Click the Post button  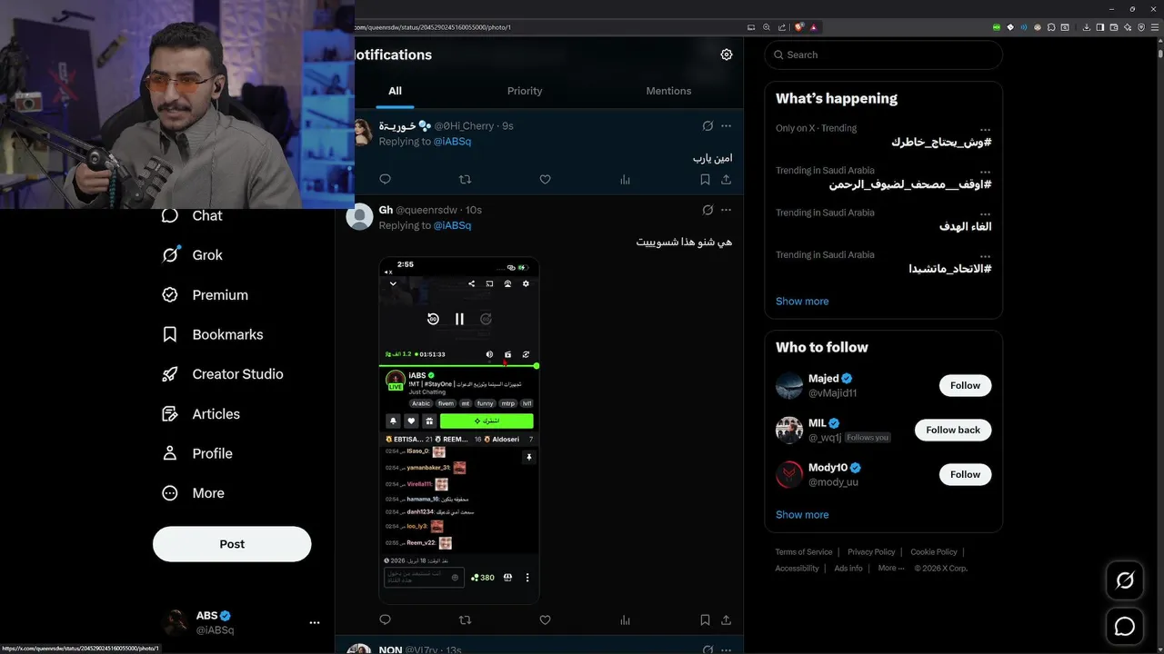pyautogui.click(x=232, y=544)
